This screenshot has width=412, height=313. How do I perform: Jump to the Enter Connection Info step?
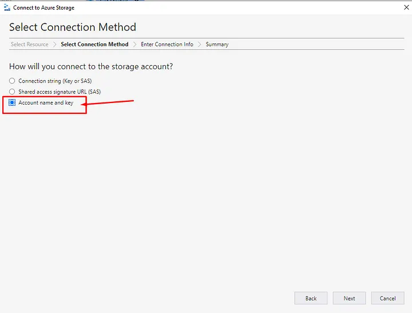click(x=167, y=45)
